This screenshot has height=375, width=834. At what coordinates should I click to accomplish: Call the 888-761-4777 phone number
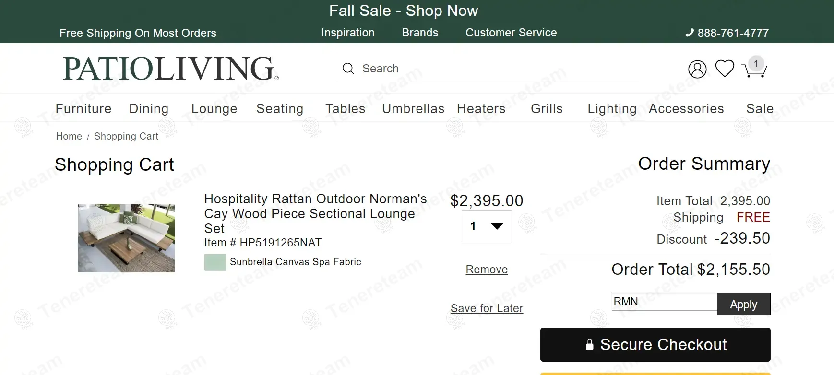pyautogui.click(x=727, y=33)
